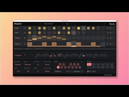Click the lock icon in header
Screen dimensions: 129x97
click(74, 24)
